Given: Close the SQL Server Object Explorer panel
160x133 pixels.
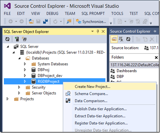Looking at the screenshot, I should click(103, 31).
